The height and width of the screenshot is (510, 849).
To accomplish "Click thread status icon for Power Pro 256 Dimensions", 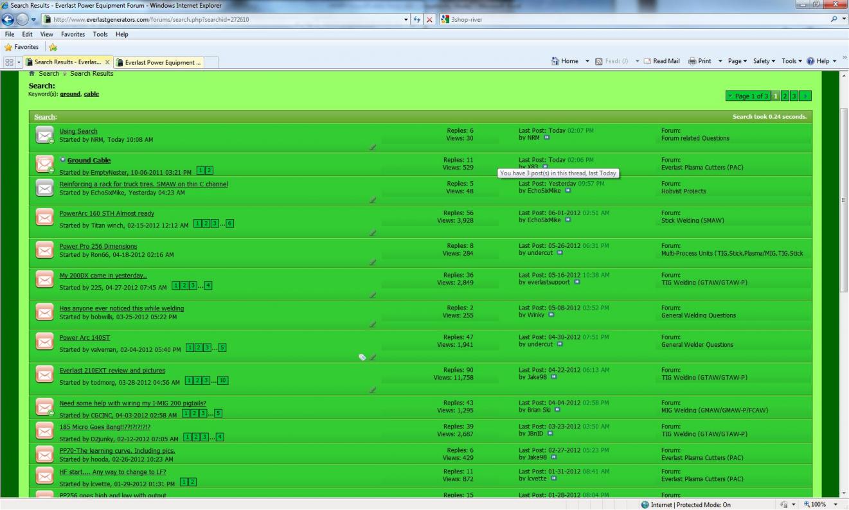I will 44,250.
